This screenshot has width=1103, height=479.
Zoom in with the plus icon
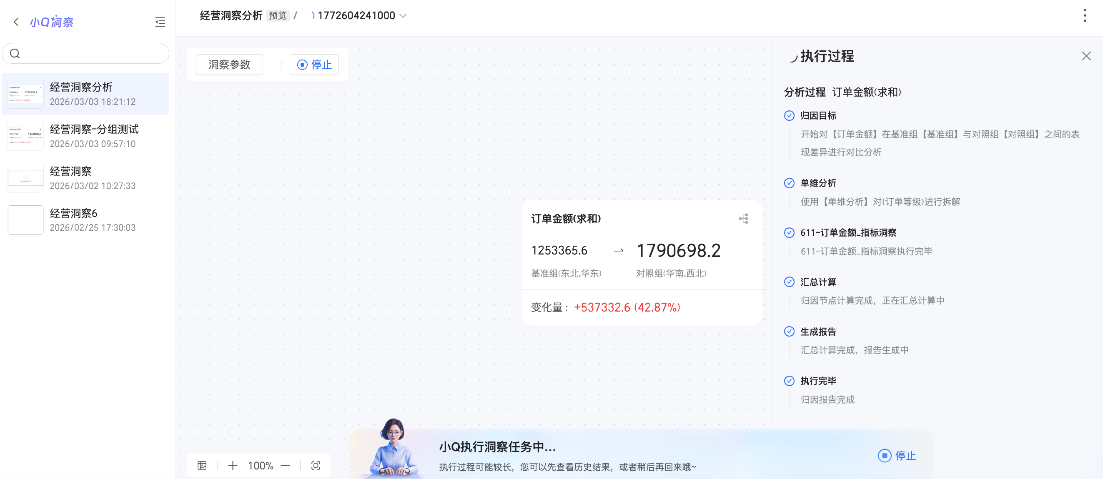coord(233,465)
